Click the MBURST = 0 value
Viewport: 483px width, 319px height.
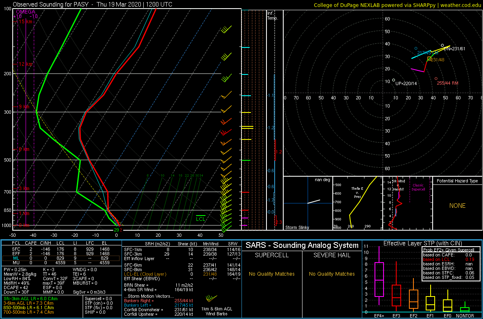(85, 283)
